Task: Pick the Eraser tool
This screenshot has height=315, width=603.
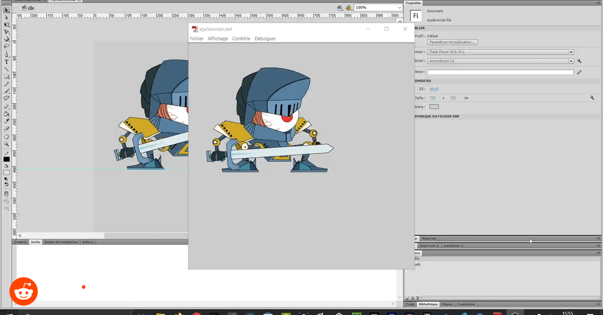Action: click(7, 128)
